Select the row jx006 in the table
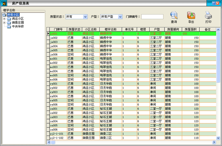 point(132,54)
